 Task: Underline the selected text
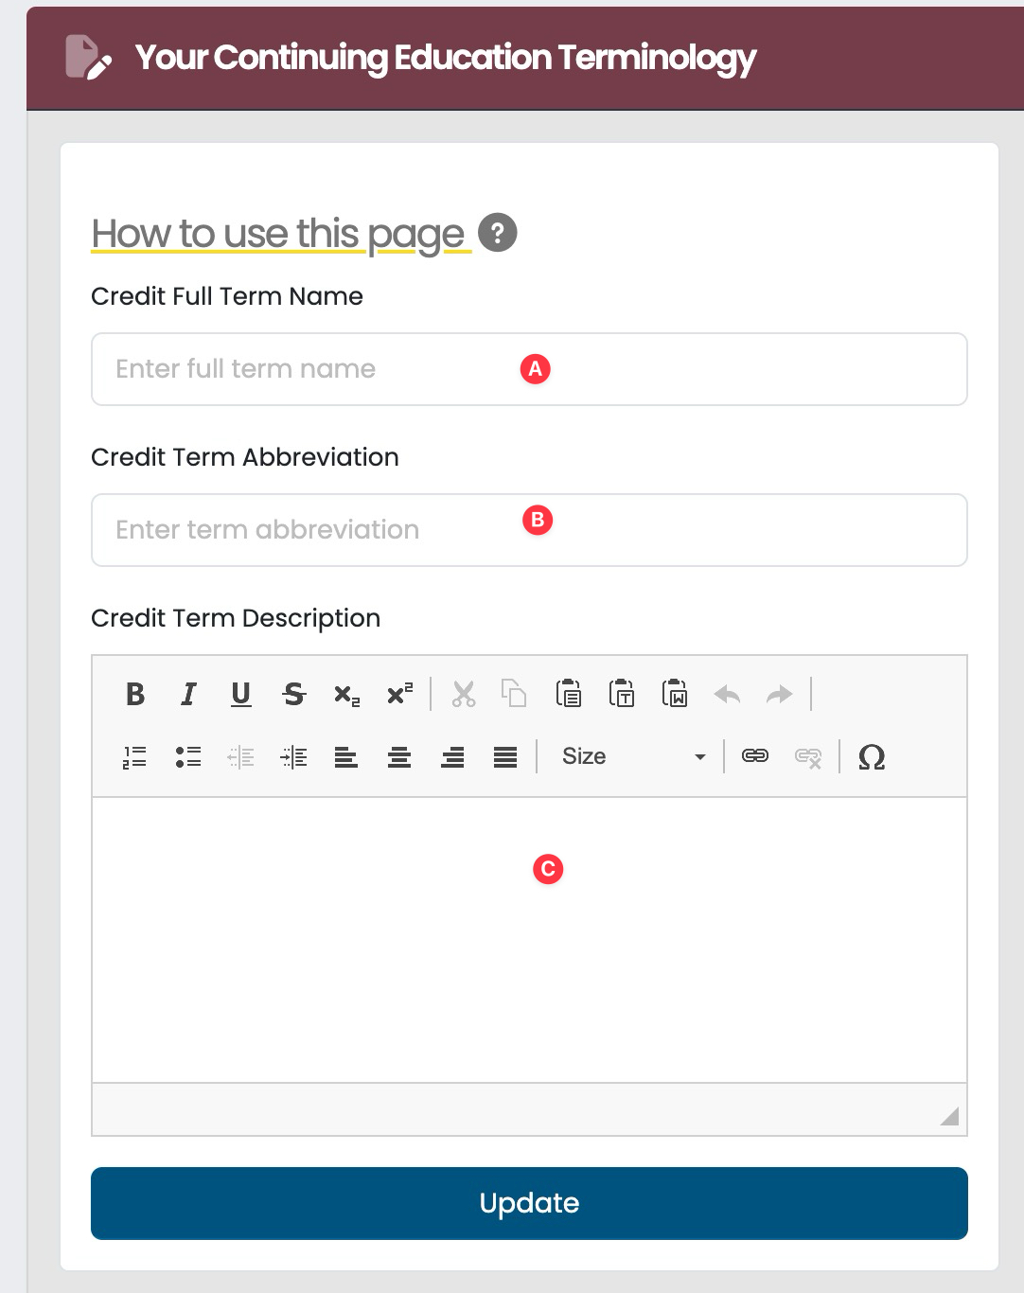pyautogui.click(x=241, y=695)
